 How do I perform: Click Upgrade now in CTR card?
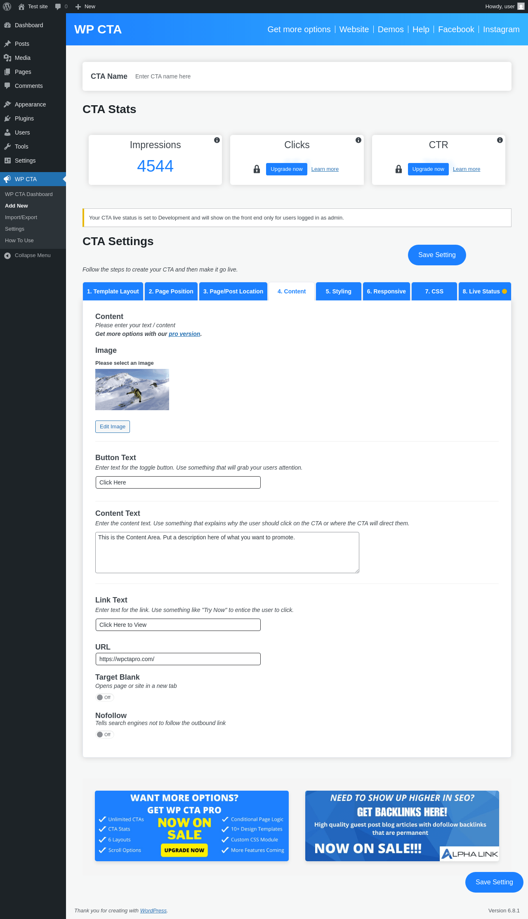428,169
